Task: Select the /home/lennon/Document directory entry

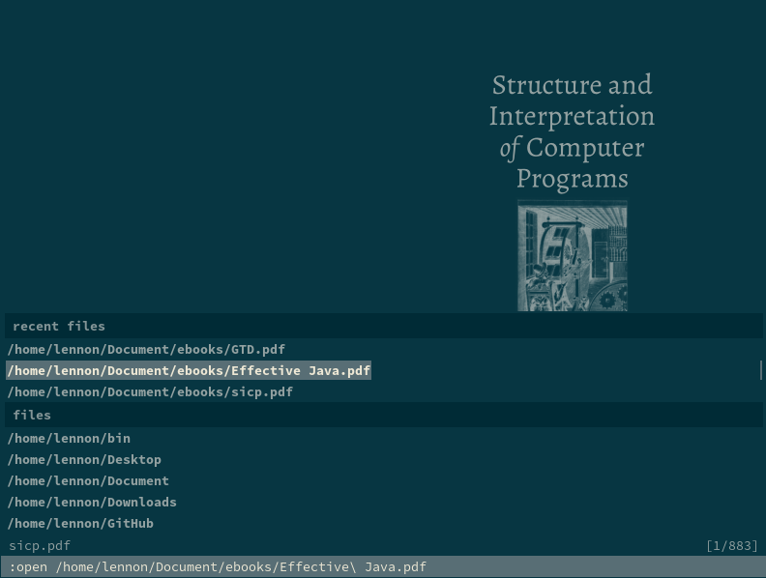Action: click(x=88, y=480)
